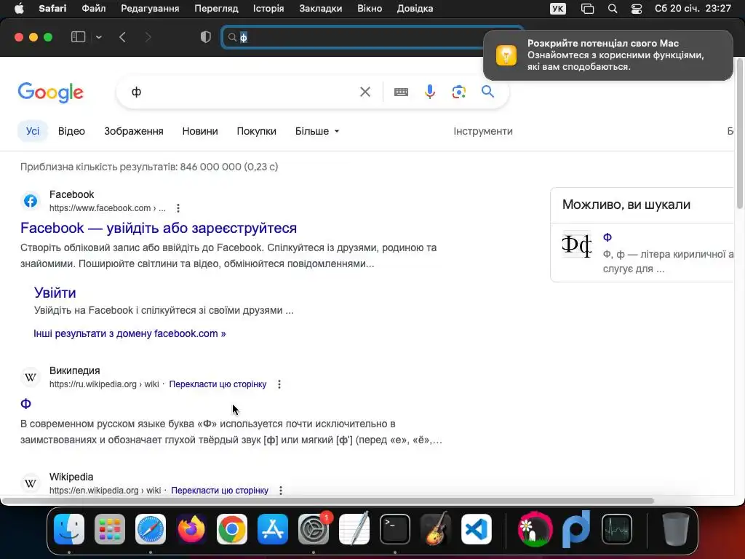
Task: Open App Store from the Dock
Action: click(273, 529)
